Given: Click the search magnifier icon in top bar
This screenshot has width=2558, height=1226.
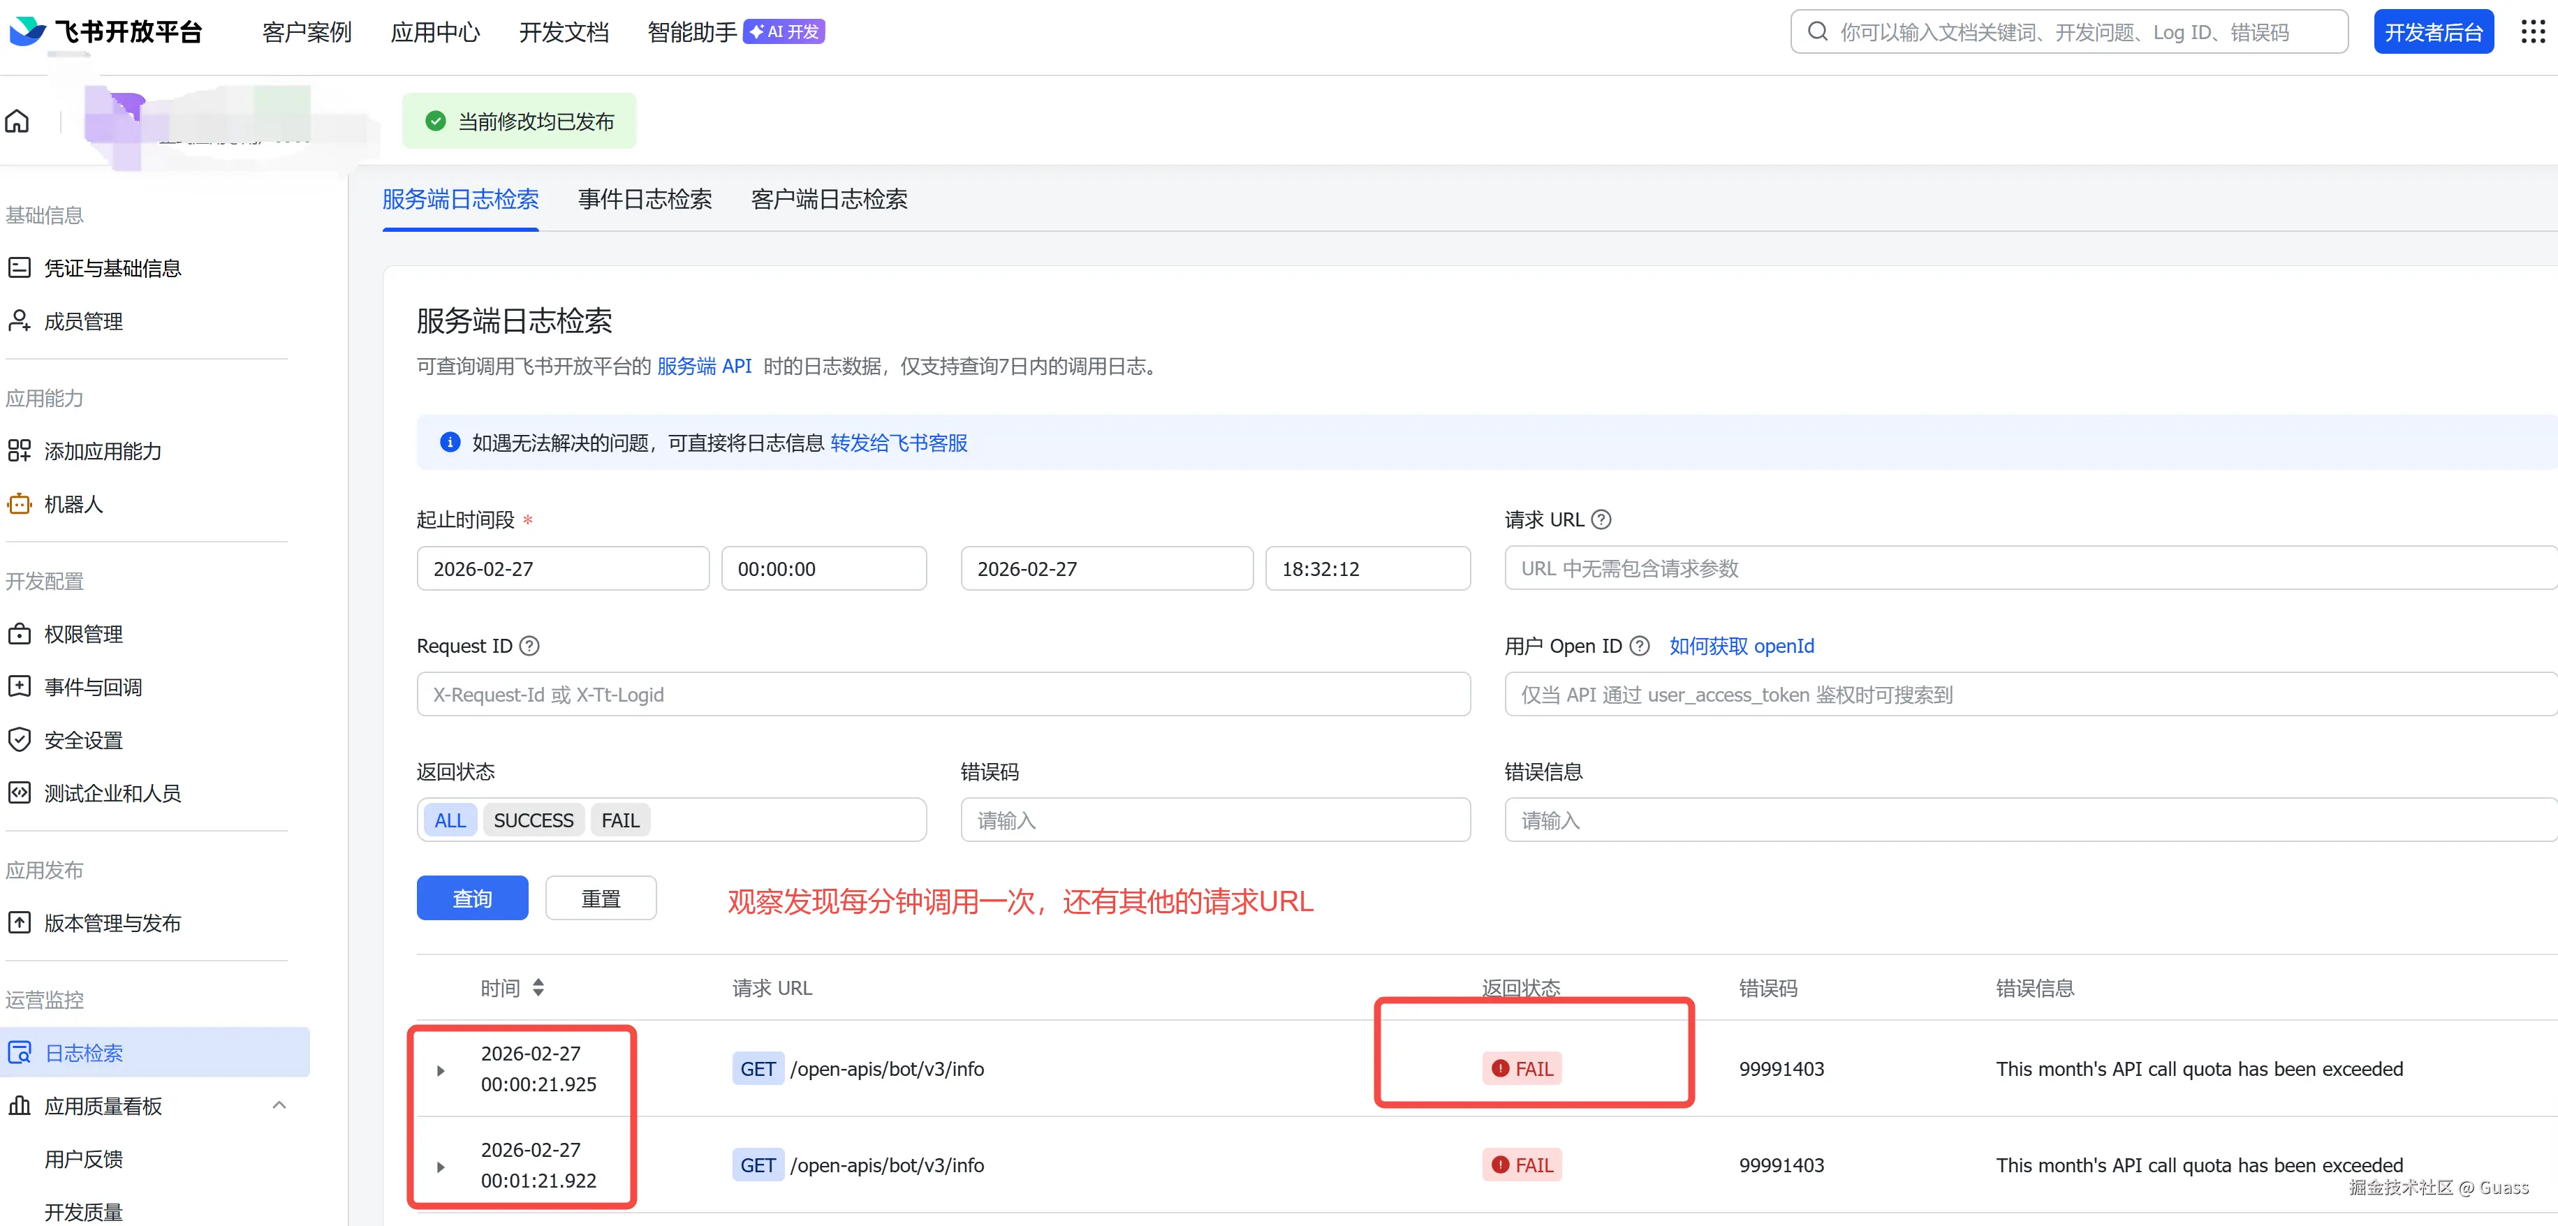Looking at the screenshot, I should [x=1817, y=31].
